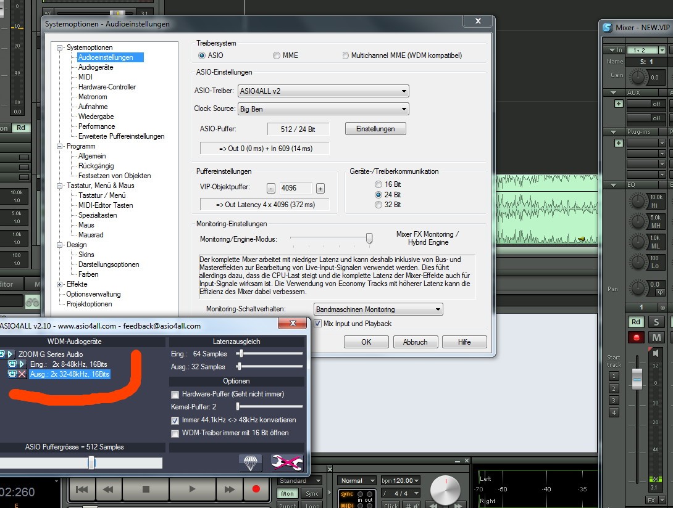
Task: Click the stop transport button
Action: (146, 489)
